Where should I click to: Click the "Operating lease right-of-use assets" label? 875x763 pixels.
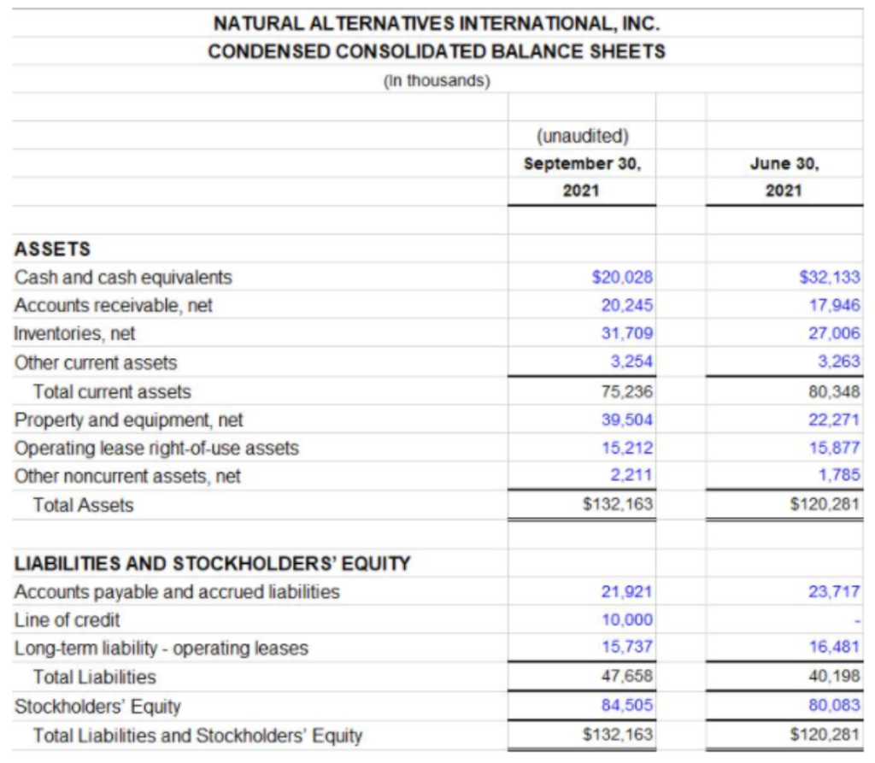point(157,449)
